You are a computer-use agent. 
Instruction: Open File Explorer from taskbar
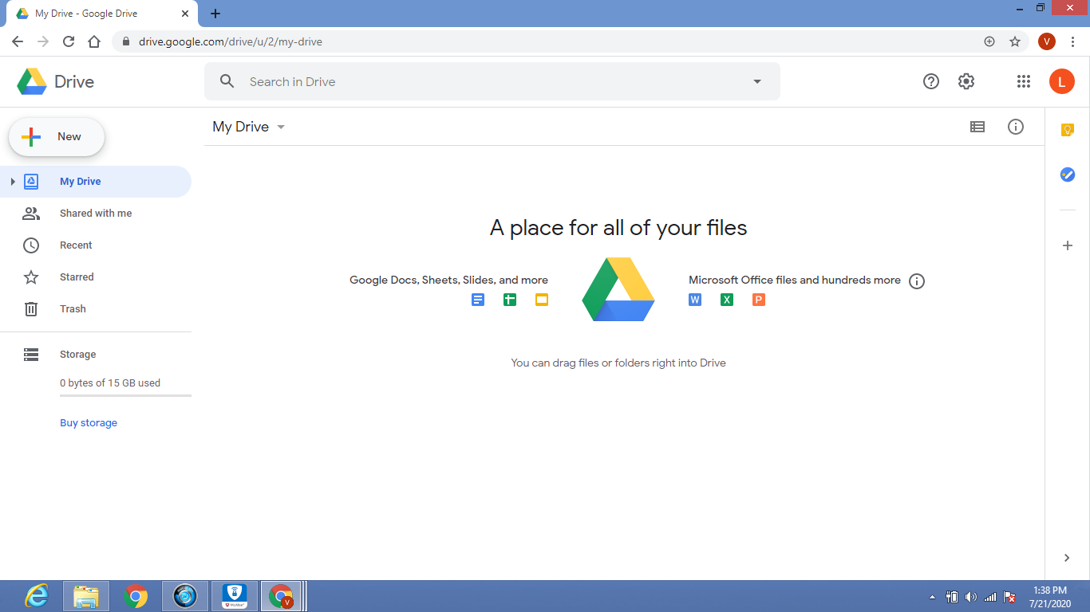pos(86,596)
